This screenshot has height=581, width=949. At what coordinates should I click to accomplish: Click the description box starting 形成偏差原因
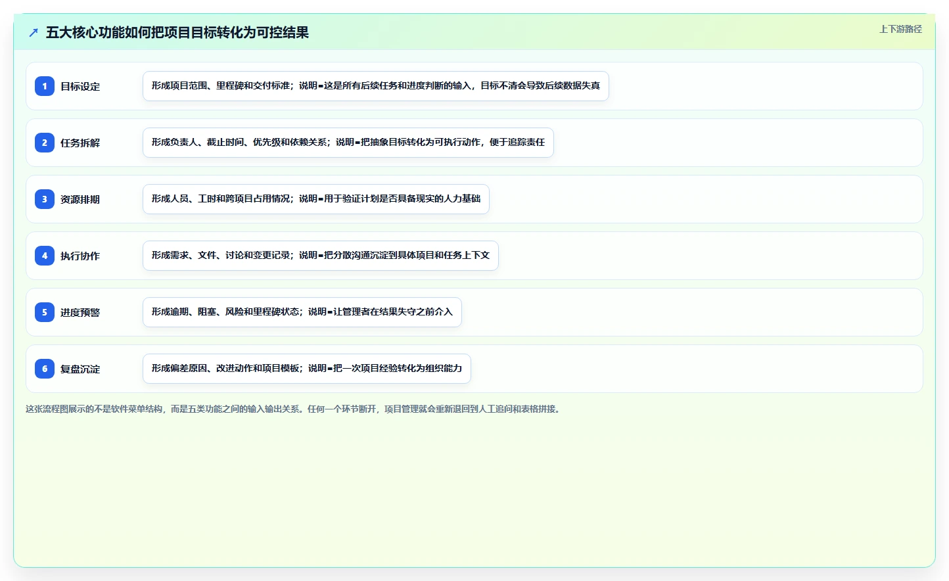tap(307, 369)
